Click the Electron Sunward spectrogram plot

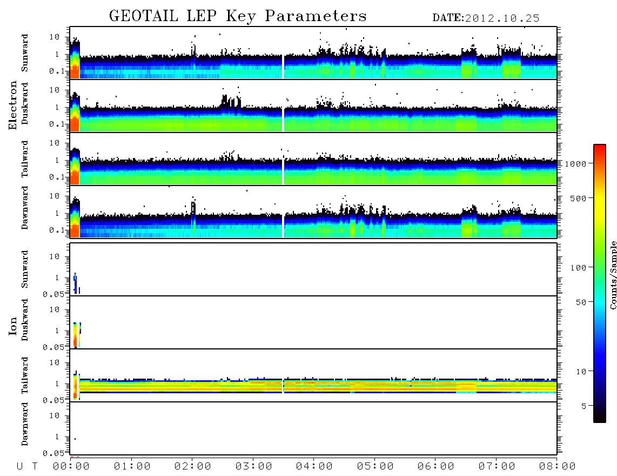tap(313, 53)
